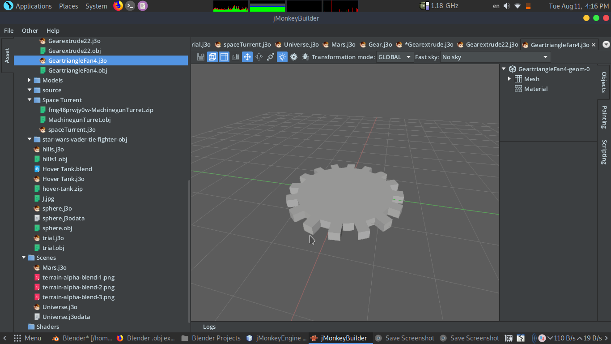This screenshot has height=344, width=611.
Task: Open the Applications menu in top panel
Action: [28, 6]
